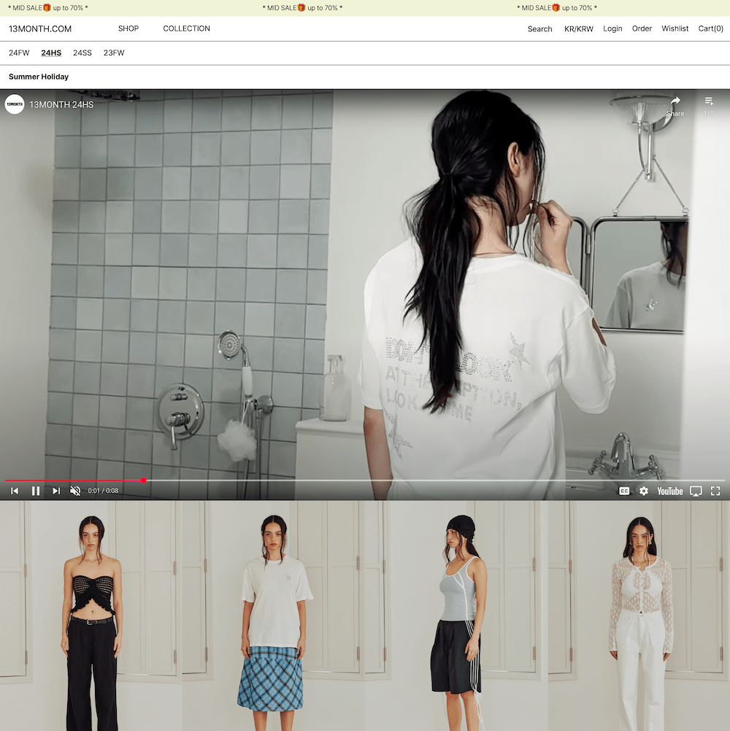Unmute the video sound
The width and height of the screenshot is (730, 731).
75,491
